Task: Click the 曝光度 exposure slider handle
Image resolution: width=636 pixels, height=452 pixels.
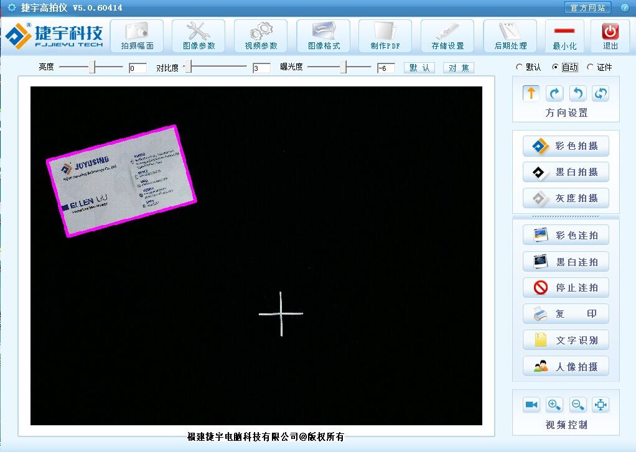Action: [x=344, y=67]
